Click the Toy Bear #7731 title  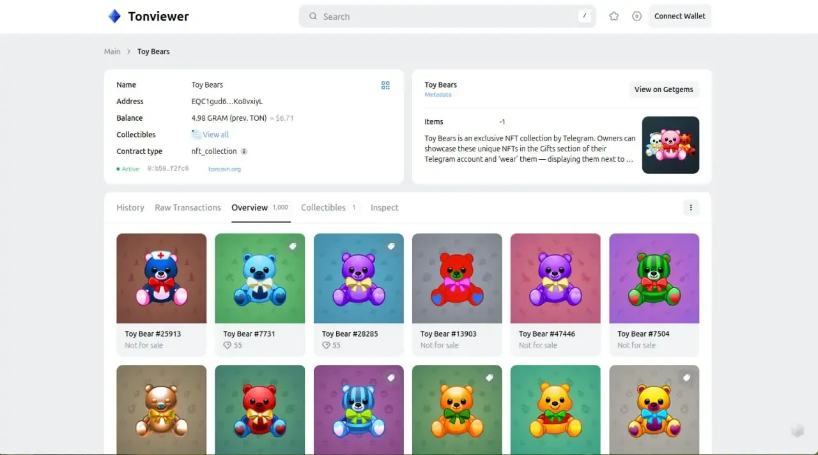[249, 334]
